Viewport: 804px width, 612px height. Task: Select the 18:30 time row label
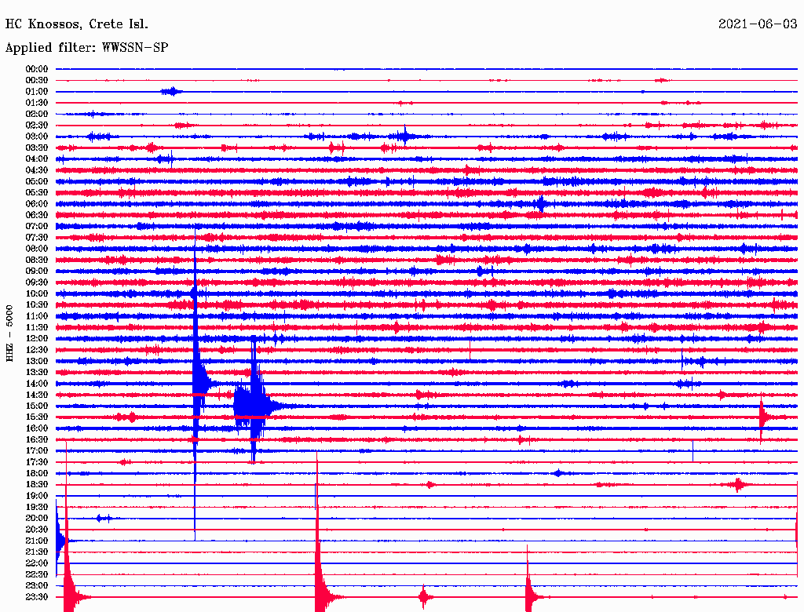(x=37, y=484)
